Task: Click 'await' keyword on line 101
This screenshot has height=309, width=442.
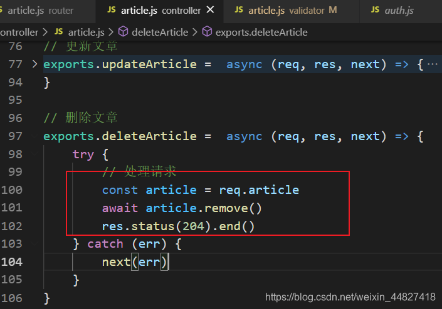Action: [x=120, y=208]
